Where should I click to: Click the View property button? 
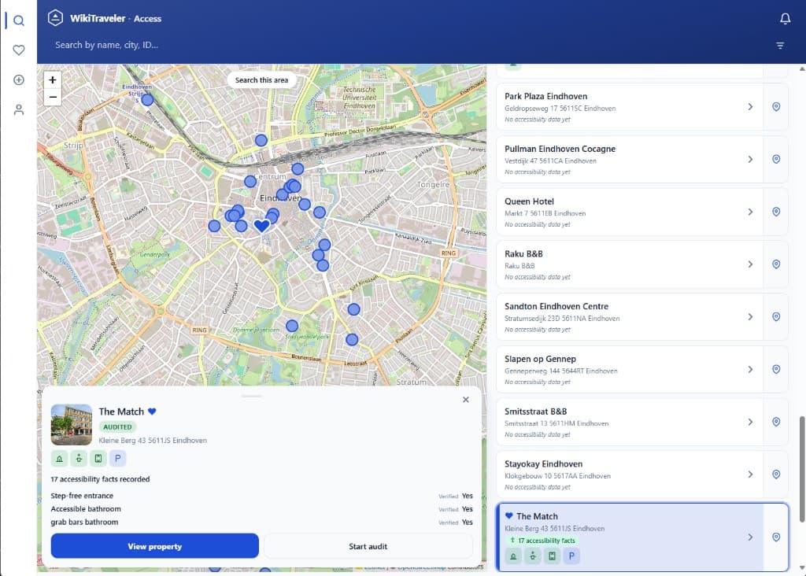[155, 546]
